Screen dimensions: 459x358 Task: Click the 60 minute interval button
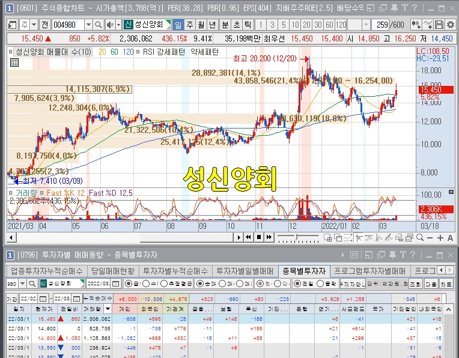pos(329,25)
